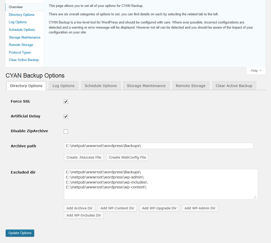Switch to the Schedule Options settings tab
Viewport: 271px width, 243px height.
(101, 86)
